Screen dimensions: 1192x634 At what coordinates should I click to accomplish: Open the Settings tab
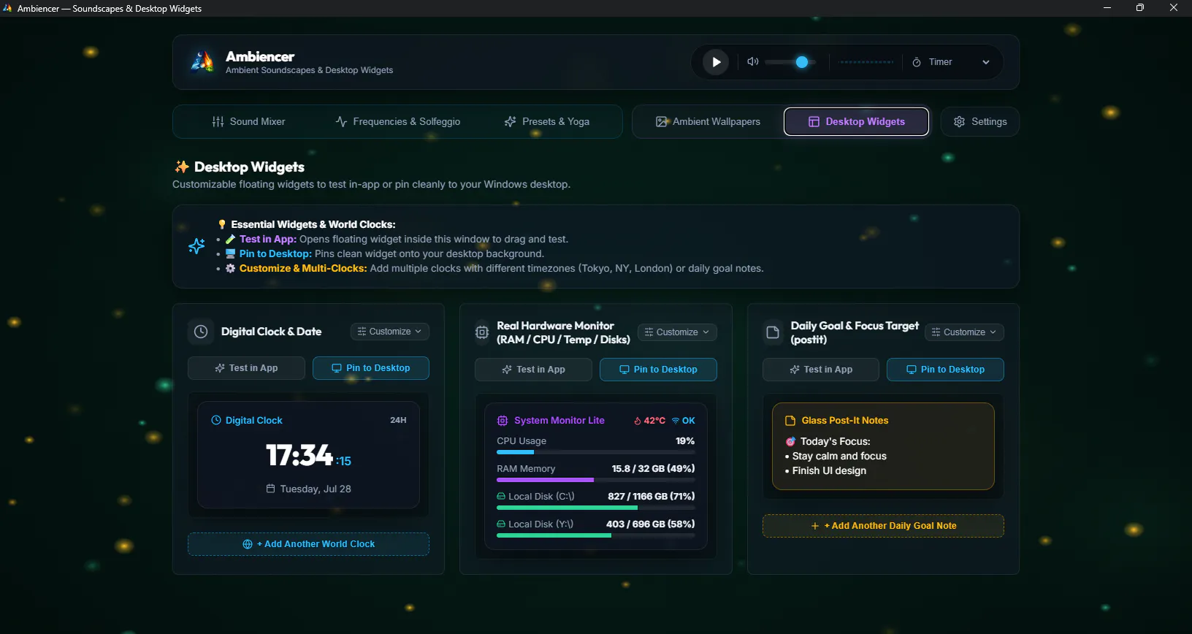980,121
